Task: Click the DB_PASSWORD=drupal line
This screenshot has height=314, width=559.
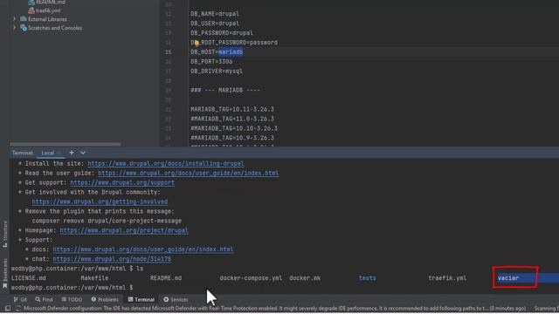Action: pyautogui.click(x=221, y=33)
